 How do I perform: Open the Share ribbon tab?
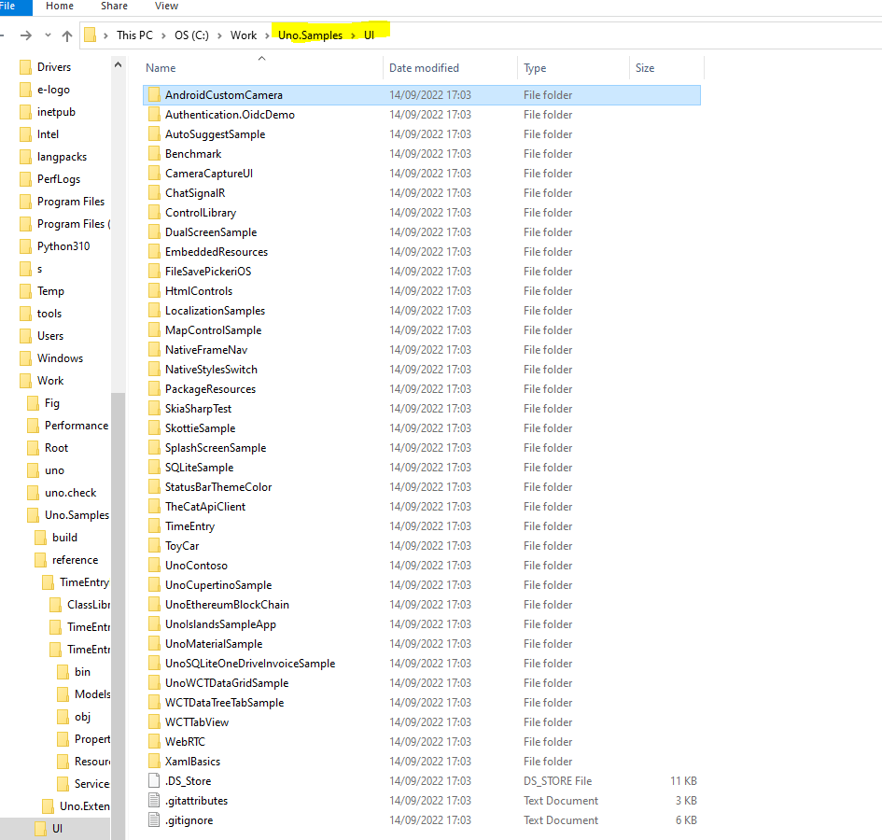[x=114, y=7]
